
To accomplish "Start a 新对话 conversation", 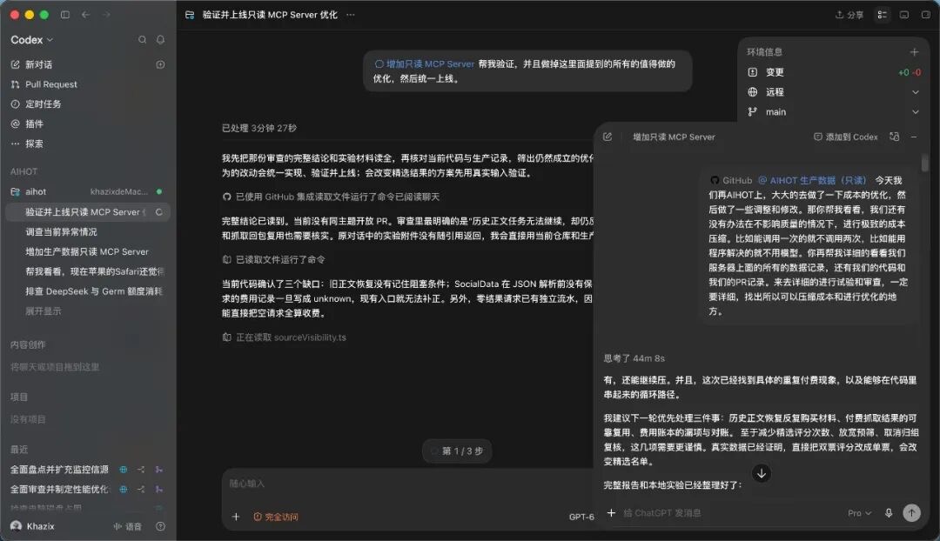I will tap(38, 64).
